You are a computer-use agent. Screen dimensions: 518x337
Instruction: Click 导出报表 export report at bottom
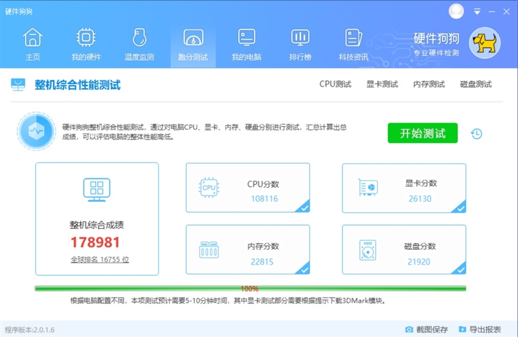click(x=480, y=330)
